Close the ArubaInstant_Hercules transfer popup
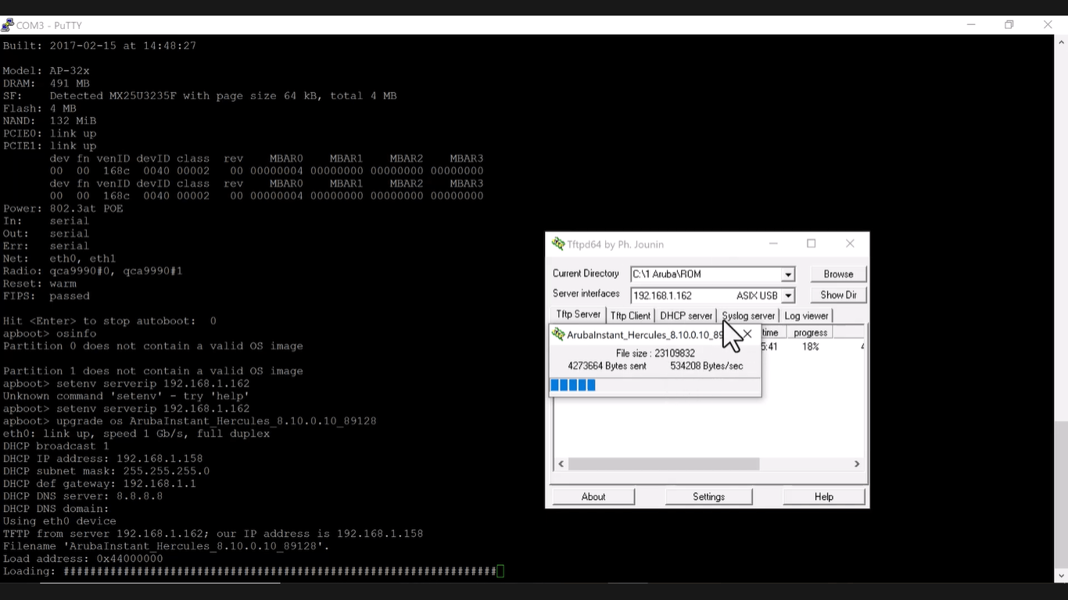The image size is (1068, 600). point(747,334)
